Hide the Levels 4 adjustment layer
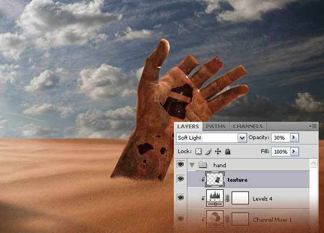The image size is (324, 233). pyautogui.click(x=180, y=198)
